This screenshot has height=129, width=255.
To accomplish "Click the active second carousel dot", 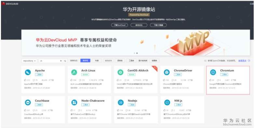I will pos(137,53).
